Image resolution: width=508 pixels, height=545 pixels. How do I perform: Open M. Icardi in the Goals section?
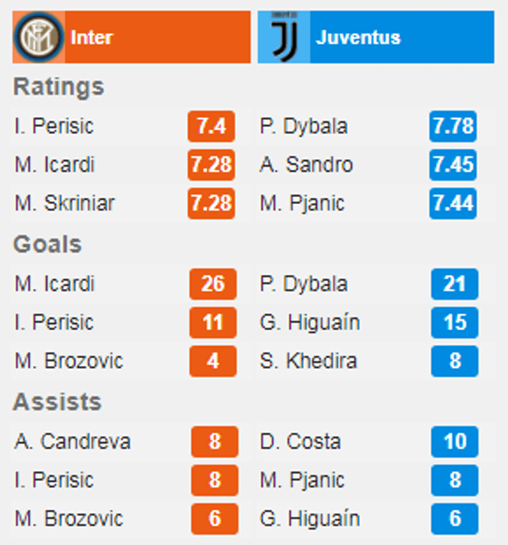(x=54, y=284)
